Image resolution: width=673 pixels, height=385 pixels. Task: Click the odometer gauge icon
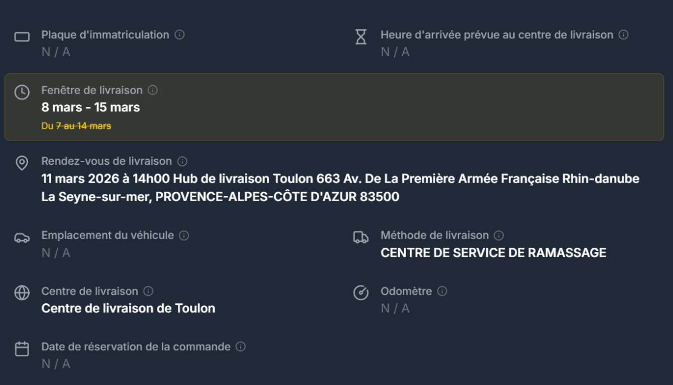point(361,293)
